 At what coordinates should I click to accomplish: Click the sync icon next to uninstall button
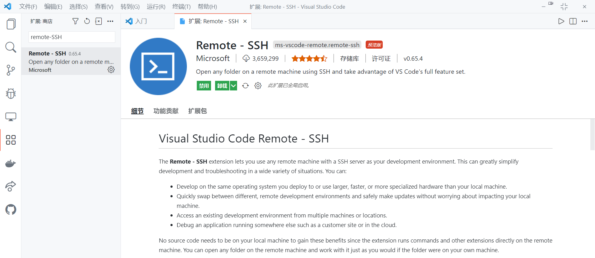(x=245, y=85)
